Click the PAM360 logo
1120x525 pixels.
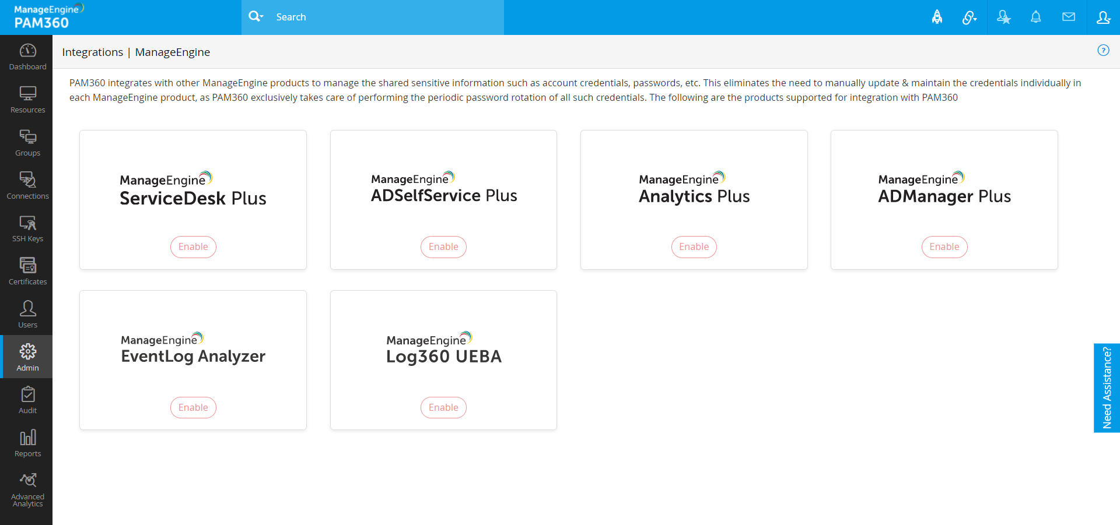click(x=42, y=17)
